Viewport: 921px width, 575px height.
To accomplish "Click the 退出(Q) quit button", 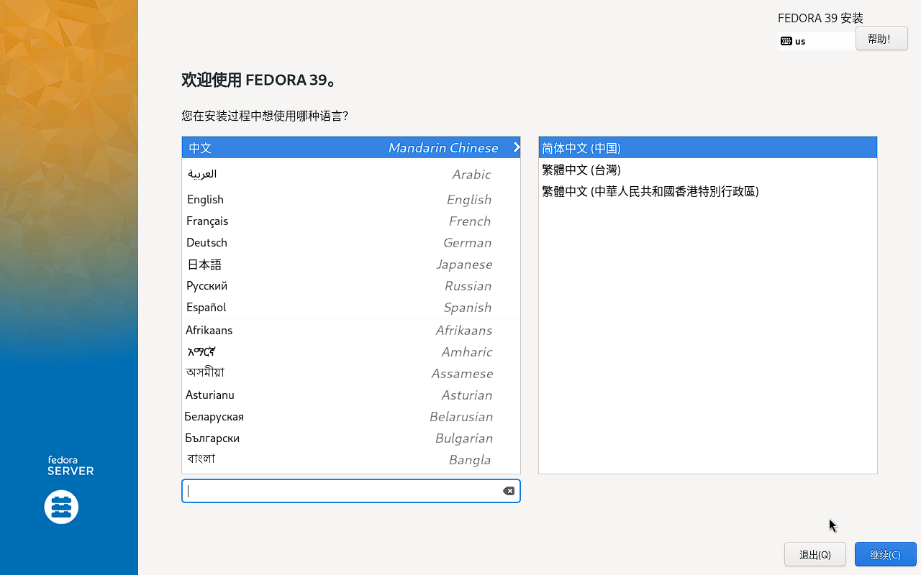I will pos(815,554).
